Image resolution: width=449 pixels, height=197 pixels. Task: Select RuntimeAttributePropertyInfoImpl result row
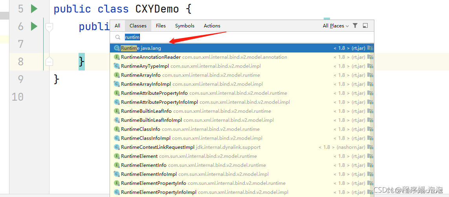click(242, 102)
